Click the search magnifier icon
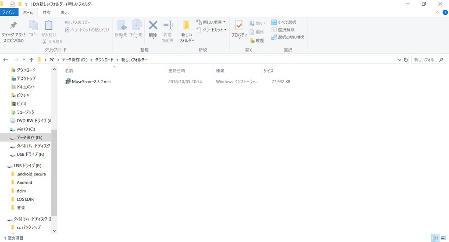 [441, 60]
